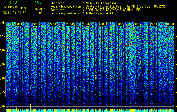Click the 1.1 kHz axis tick label
The width and height of the screenshot is (177, 112).
click(3, 36)
